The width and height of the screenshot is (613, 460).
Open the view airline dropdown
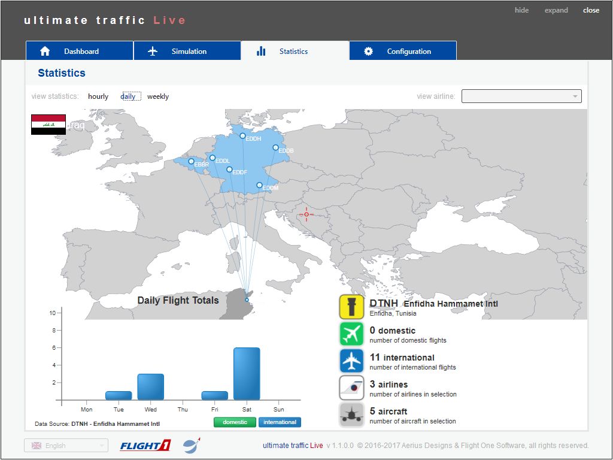[521, 96]
